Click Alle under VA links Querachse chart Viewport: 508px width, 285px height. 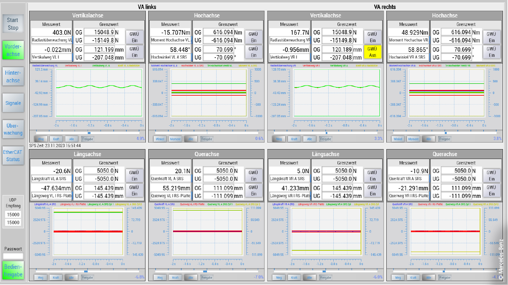(190, 278)
